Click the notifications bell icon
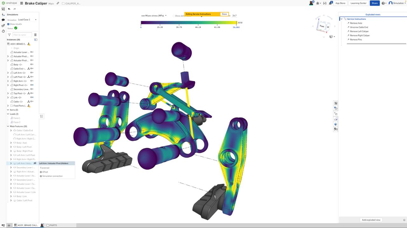 tap(331, 3)
